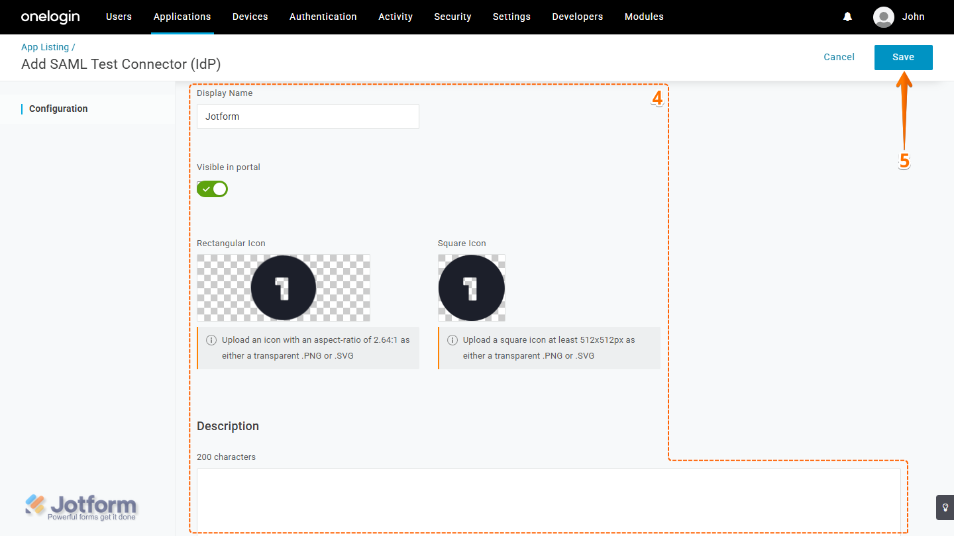This screenshot has height=536, width=954.
Task: Click the OneLogin logo
Action: point(50,17)
